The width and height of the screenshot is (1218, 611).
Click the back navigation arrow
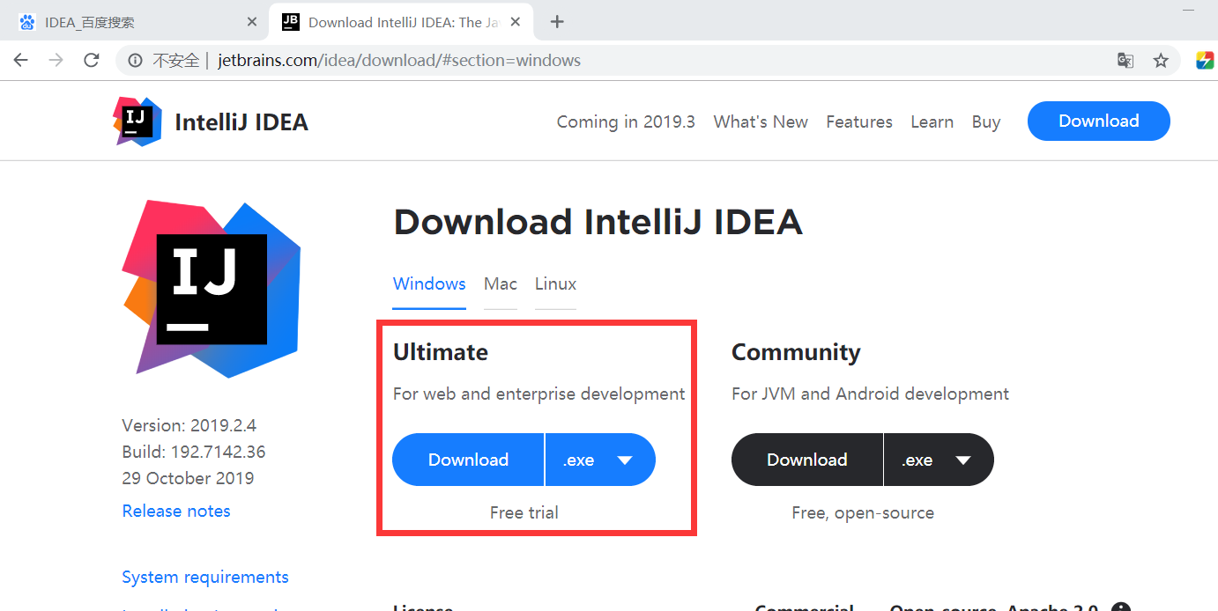click(x=20, y=60)
